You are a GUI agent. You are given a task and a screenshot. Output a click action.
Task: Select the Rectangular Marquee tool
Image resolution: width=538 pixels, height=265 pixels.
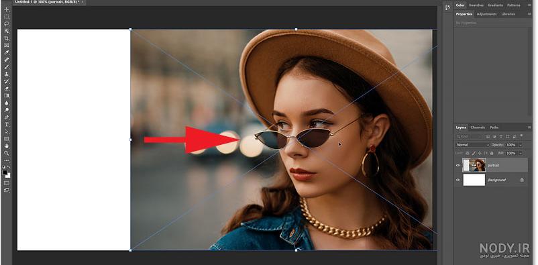(x=7, y=17)
